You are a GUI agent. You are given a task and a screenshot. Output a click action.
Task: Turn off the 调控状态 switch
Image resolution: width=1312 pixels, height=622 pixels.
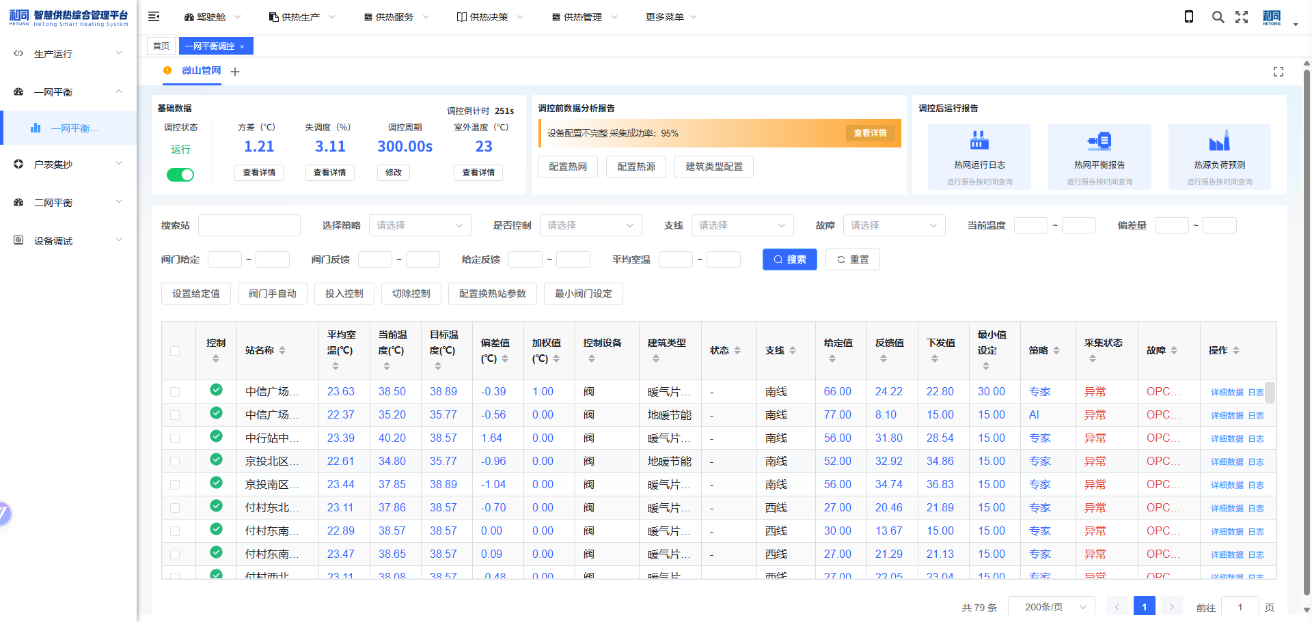[x=180, y=175]
